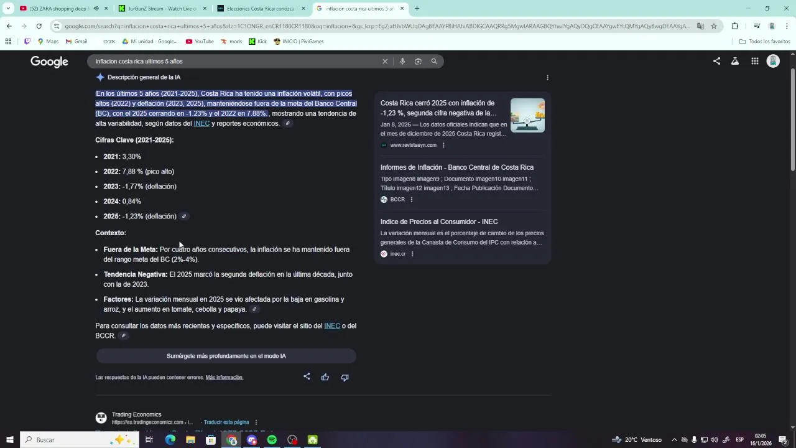
Task: Open source link icon after 2025 deflación
Action: click(x=184, y=217)
